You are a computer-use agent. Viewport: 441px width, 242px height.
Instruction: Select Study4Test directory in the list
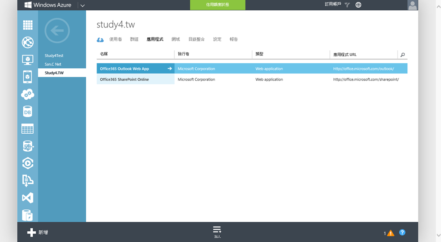click(54, 55)
